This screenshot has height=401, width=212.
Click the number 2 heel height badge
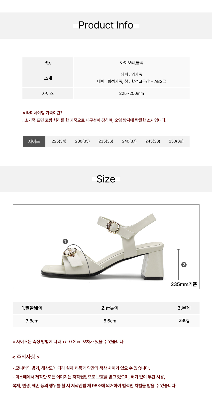pyautogui.click(x=184, y=265)
